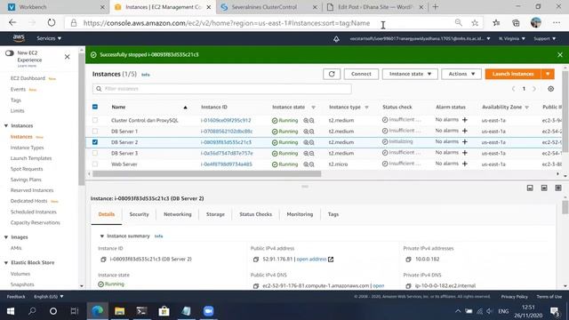
Task: Click the Launch instances button
Action: [x=513, y=74]
